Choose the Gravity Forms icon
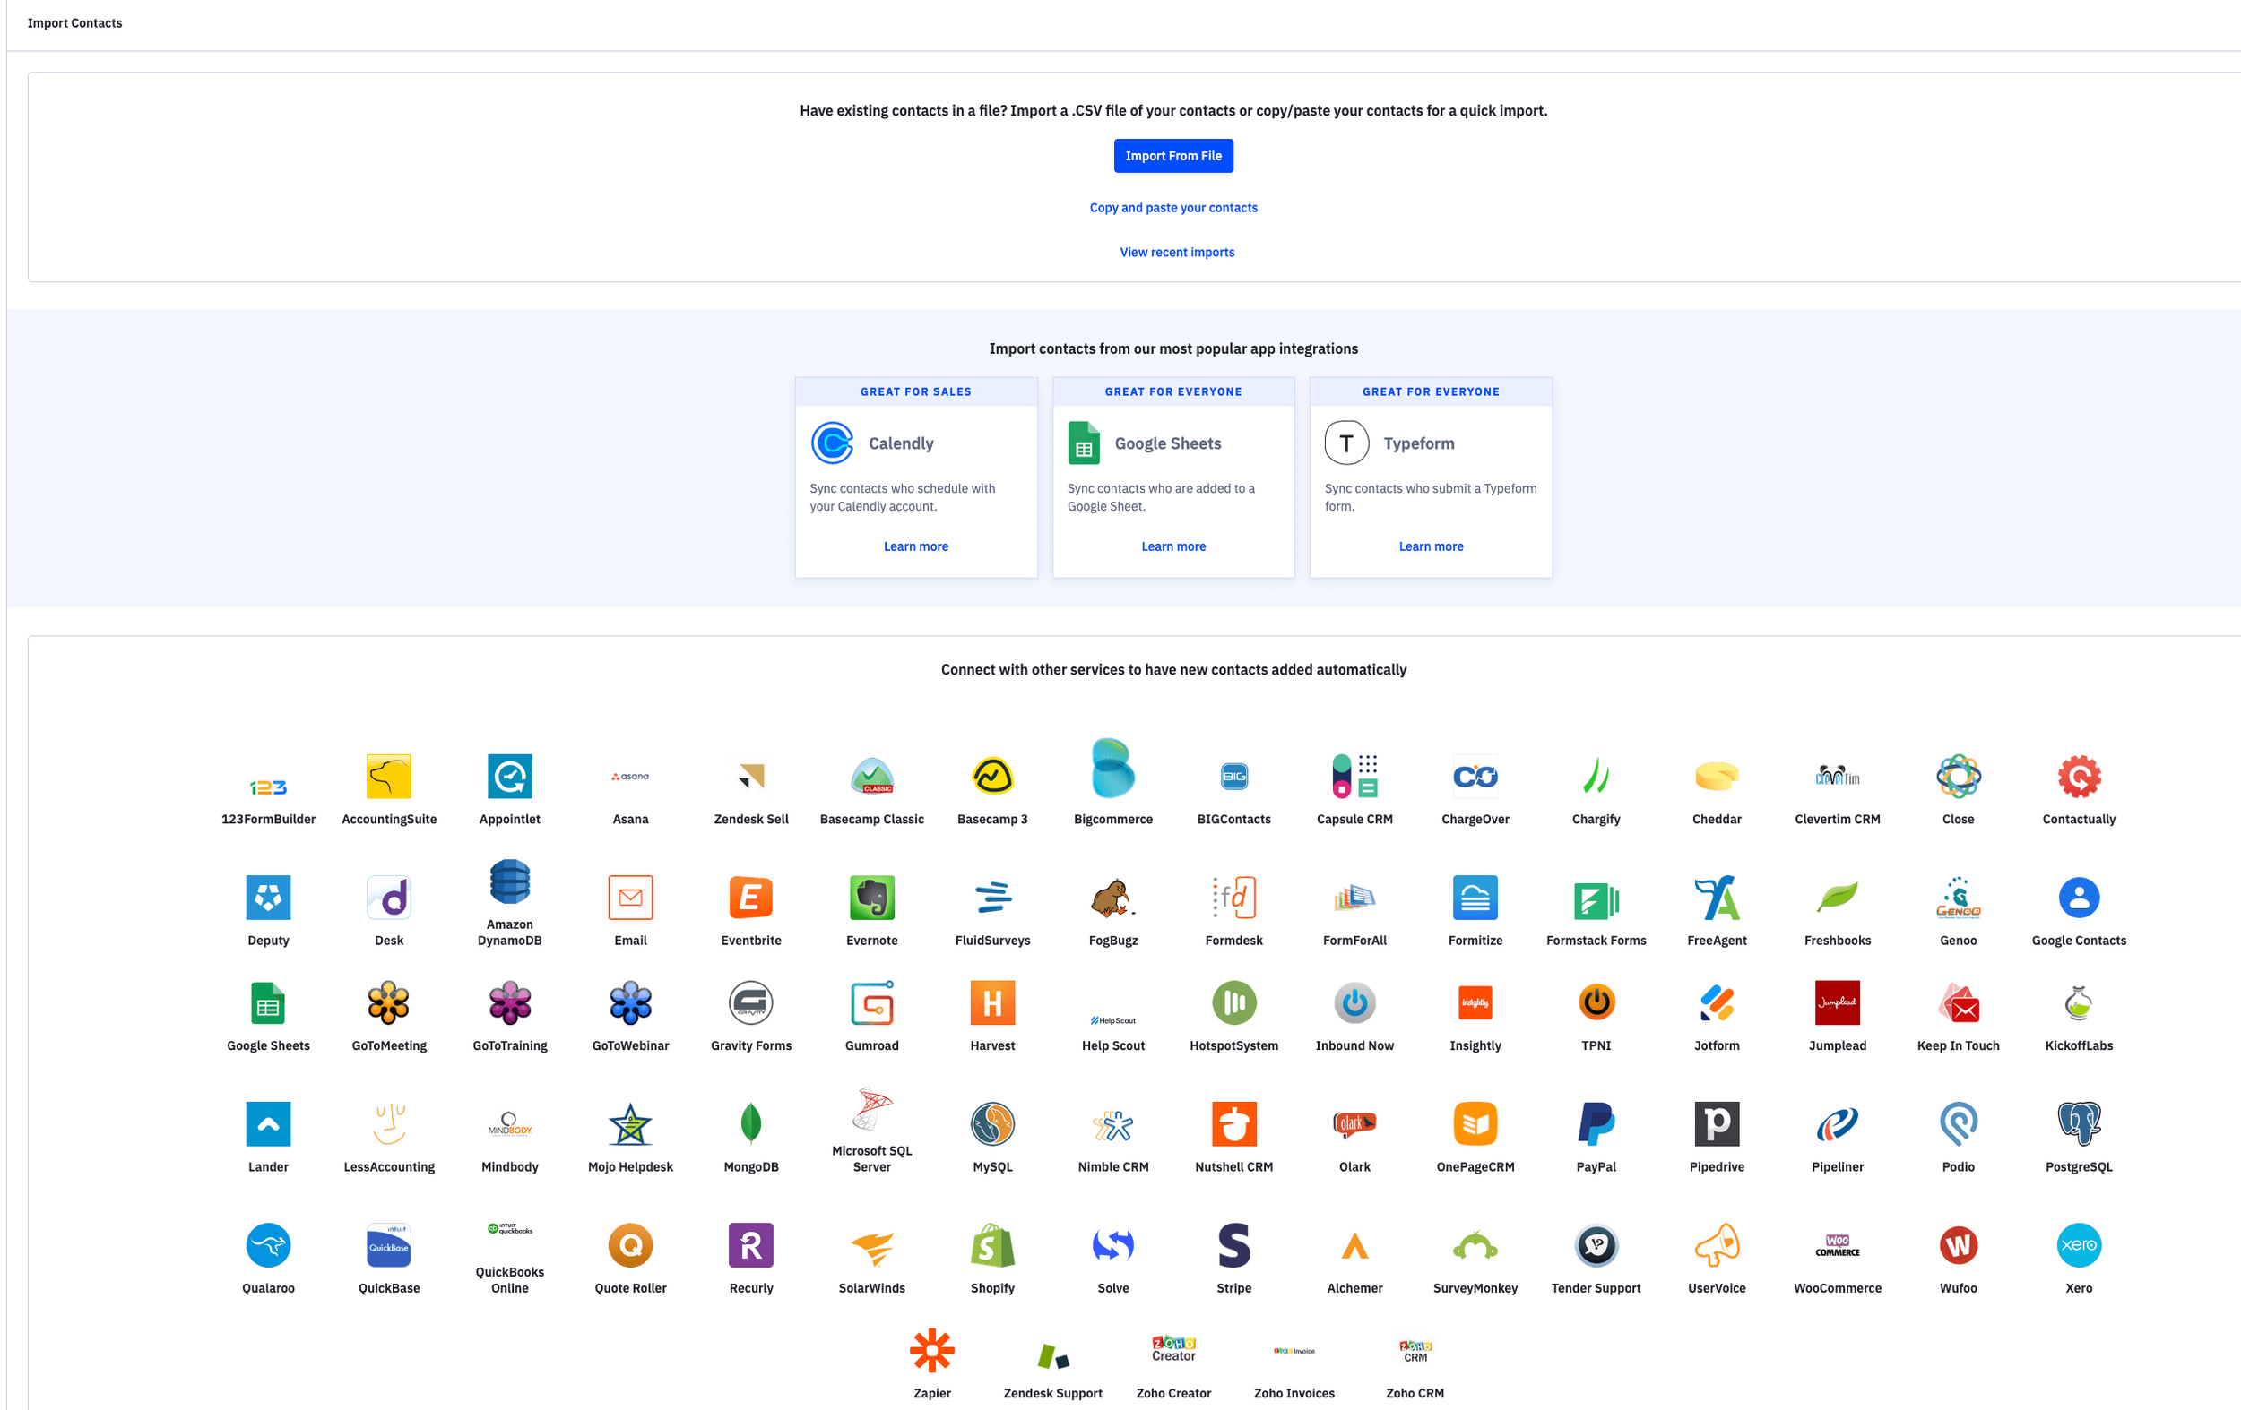This screenshot has height=1410, width=2241. pos(751,1002)
